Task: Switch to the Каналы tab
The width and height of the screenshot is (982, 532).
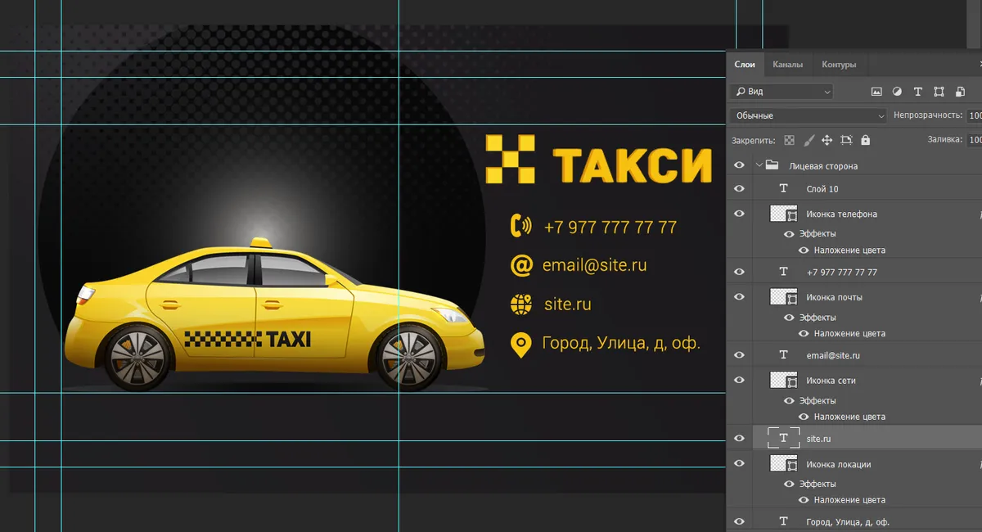Action: click(788, 65)
